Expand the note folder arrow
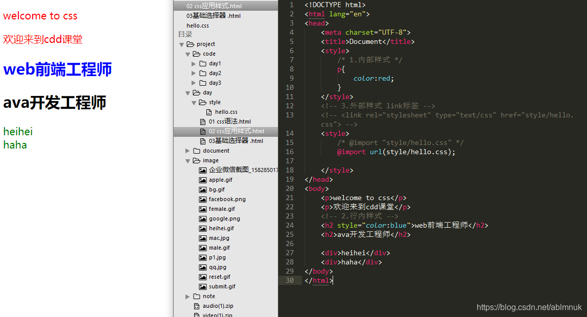This screenshot has width=587, height=317. pos(187,297)
